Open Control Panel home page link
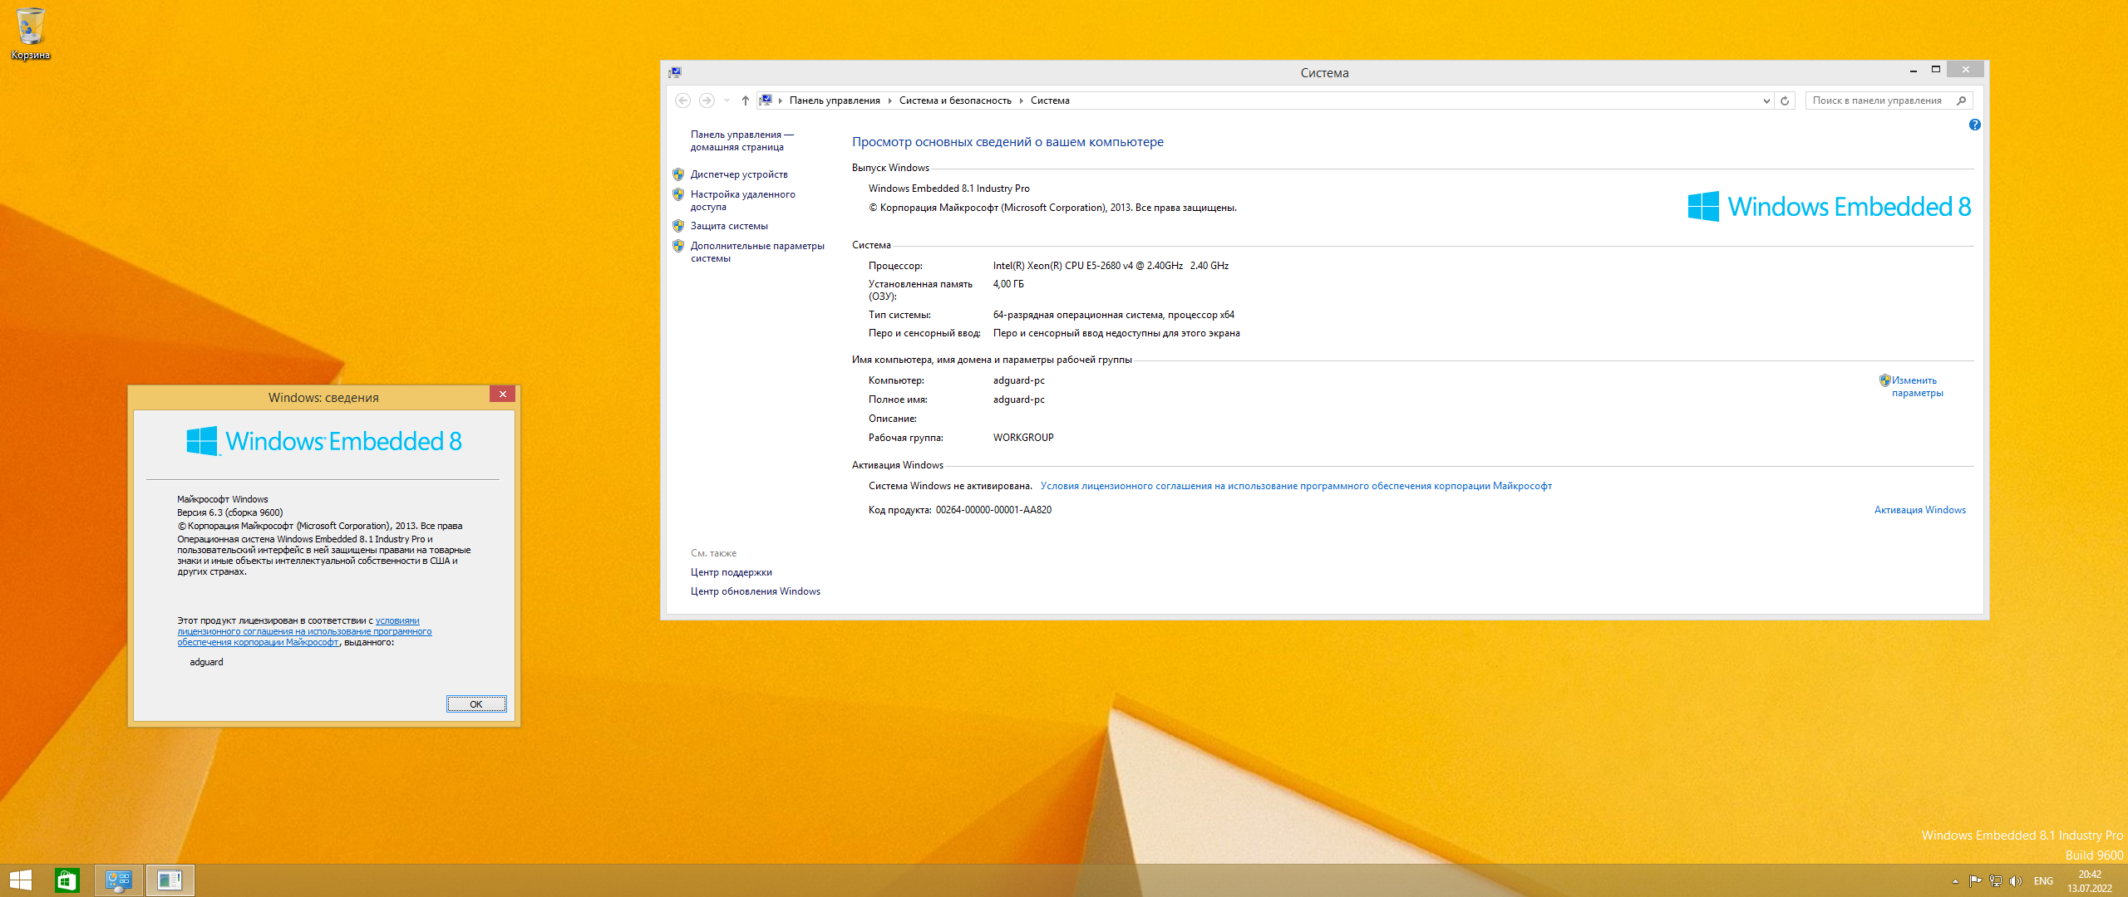The image size is (2128, 897). 741,140
